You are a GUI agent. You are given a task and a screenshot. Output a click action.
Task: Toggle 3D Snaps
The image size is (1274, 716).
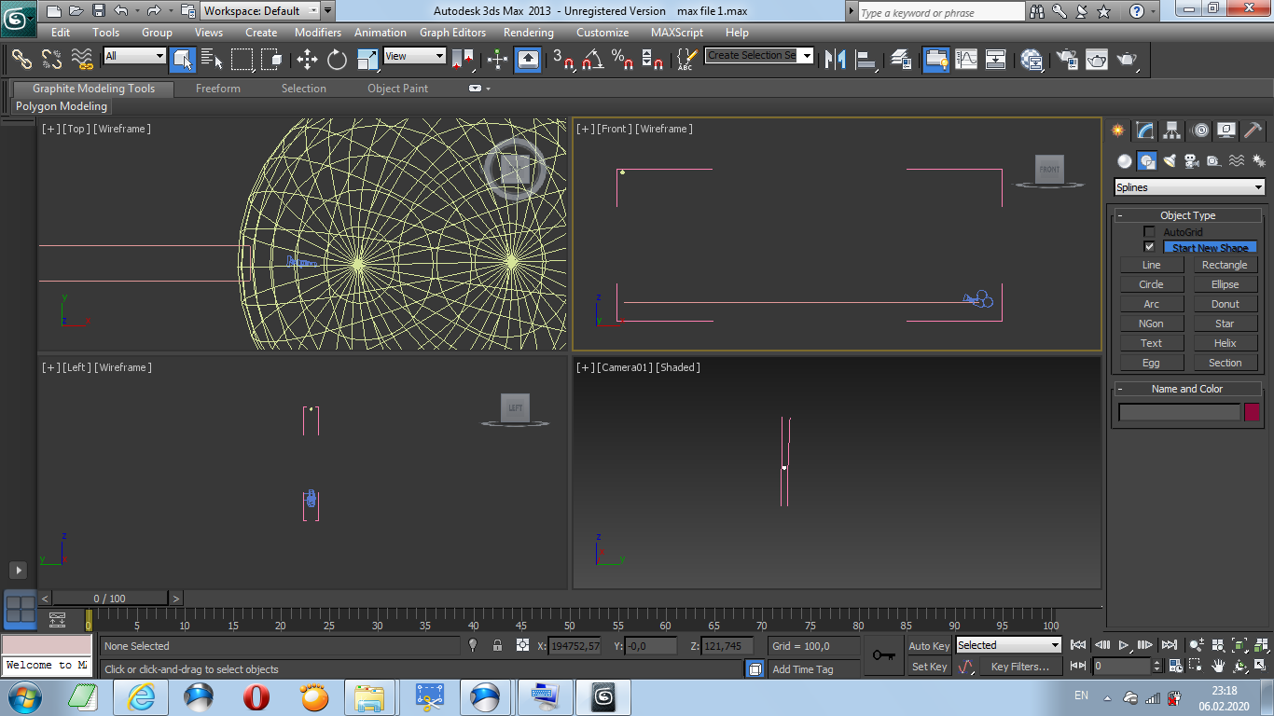[x=562, y=60]
